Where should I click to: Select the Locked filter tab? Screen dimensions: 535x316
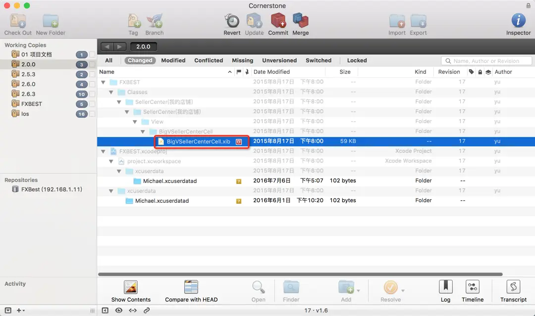[x=357, y=60]
